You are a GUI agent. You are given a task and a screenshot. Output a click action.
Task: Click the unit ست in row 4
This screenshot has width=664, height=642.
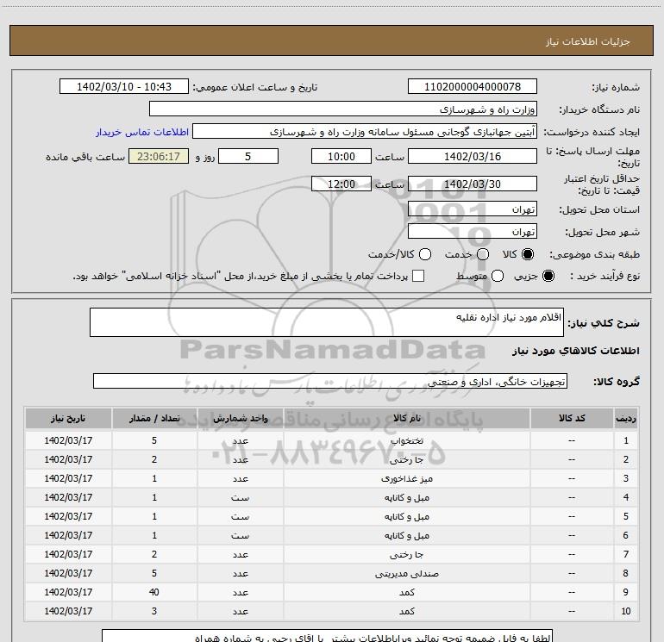[240, 498]
